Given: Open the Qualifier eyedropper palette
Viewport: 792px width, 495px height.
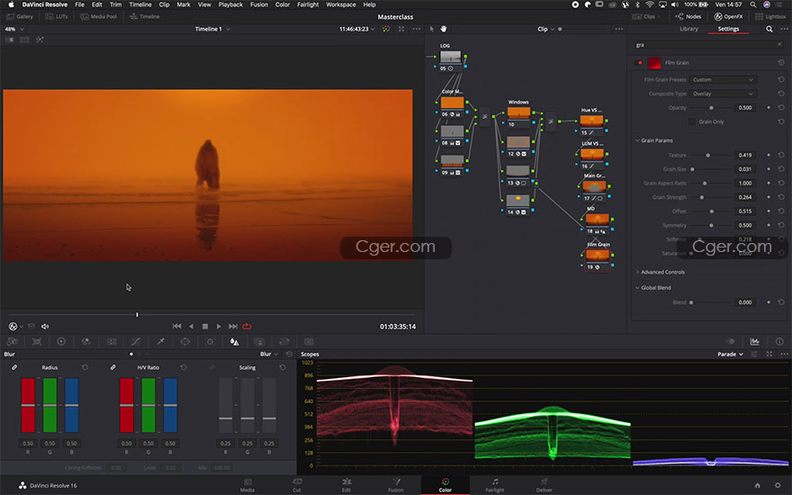Looking at the screenshot, I should tap(160, 341).
